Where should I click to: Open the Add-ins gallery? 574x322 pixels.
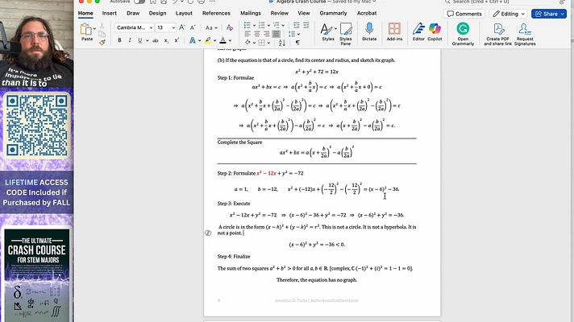394,31
